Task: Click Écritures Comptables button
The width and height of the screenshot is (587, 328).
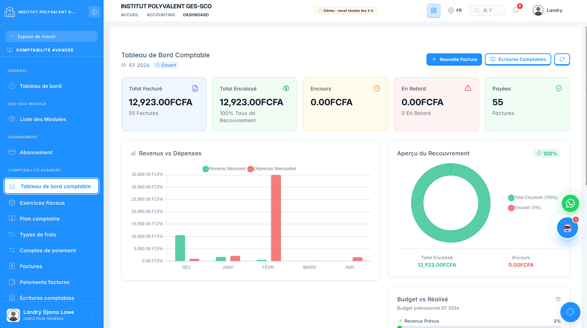Action: pos(518,59)
